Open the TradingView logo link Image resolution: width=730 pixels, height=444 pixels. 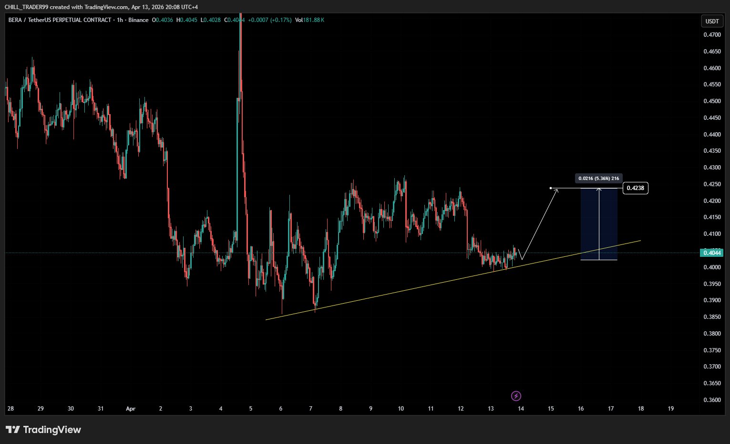43,430
